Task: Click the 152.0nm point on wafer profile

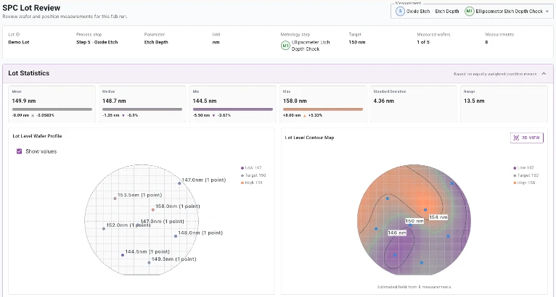Action: 104,229
